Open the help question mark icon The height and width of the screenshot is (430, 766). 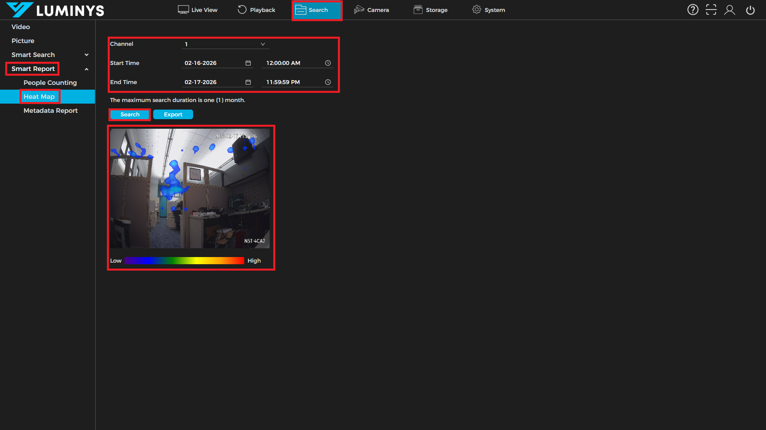click(x=693, y=10)
